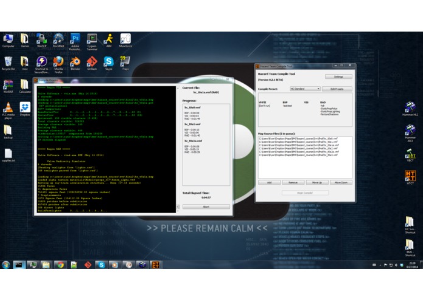Open Git Bash desktop shortcut
423x300 pixels.
[x=92, y=64]
